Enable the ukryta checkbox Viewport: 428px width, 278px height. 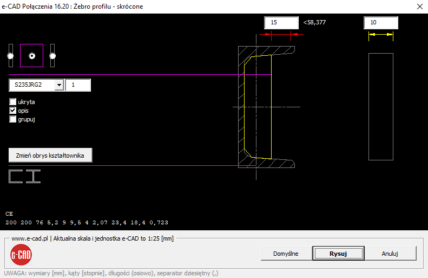[13, 102]
